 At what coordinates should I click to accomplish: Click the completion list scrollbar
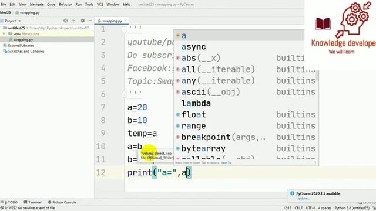(317, 76)
